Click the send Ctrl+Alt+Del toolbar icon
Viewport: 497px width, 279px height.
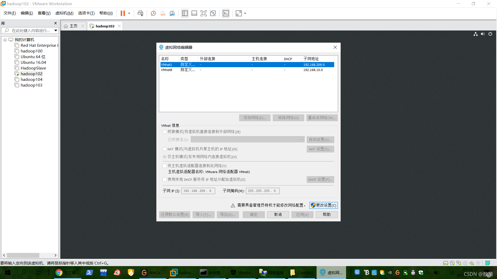(x=140, y=13)
